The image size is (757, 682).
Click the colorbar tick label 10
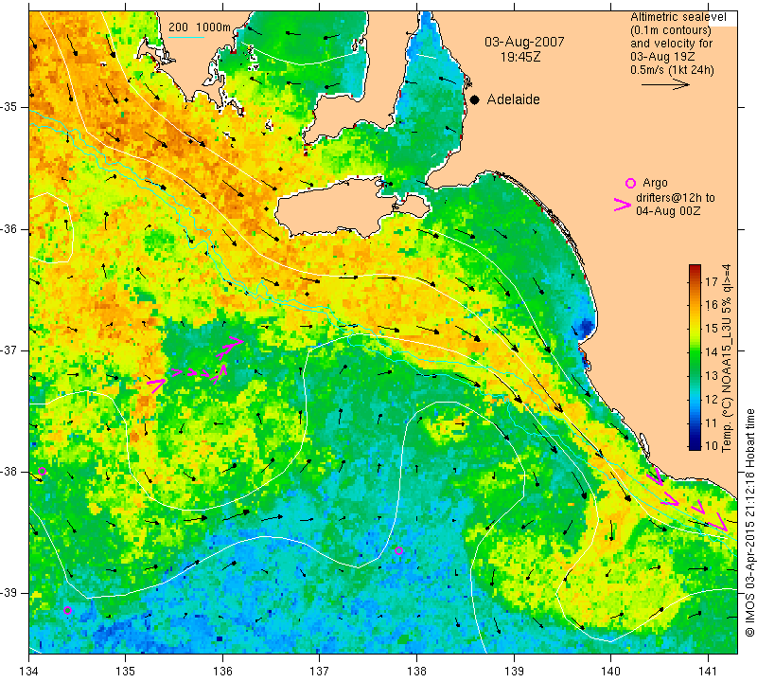tap(712, 445)
